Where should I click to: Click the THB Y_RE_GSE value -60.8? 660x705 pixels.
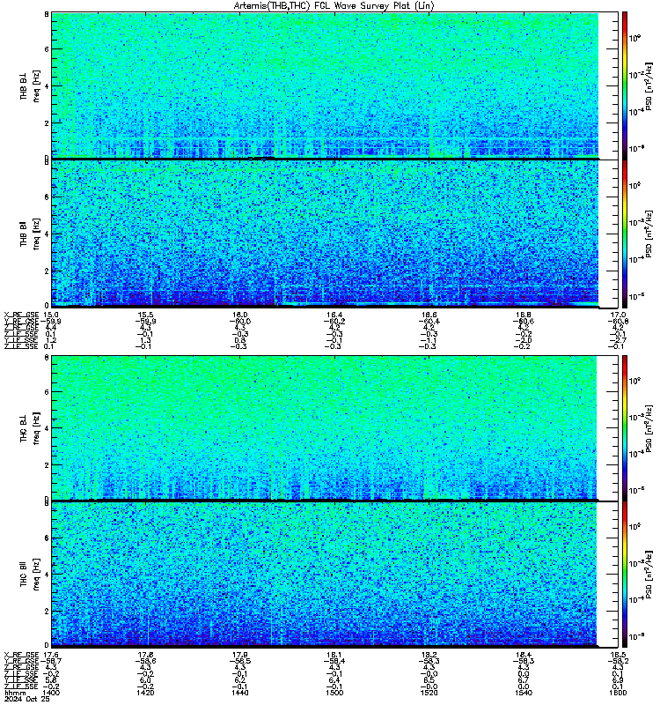click(618, 321)
